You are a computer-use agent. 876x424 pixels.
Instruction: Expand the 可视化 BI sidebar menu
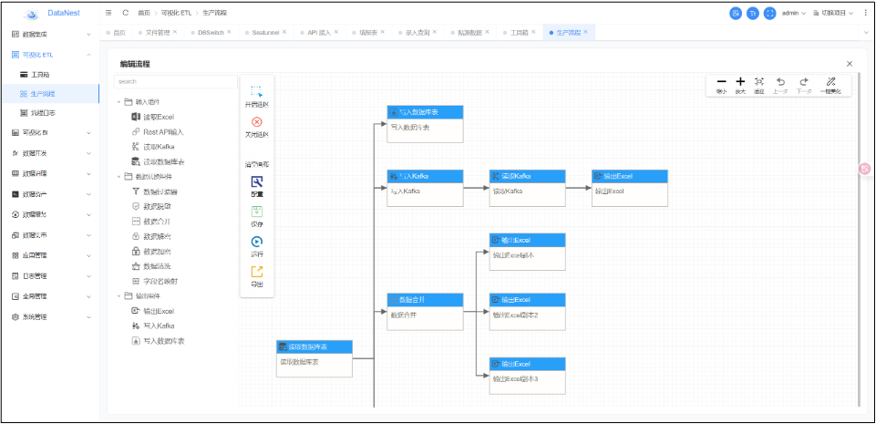49,132
